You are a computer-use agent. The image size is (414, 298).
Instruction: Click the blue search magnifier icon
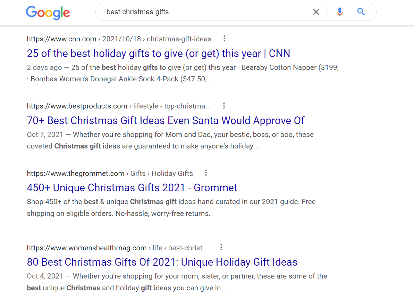pos(361,12)
